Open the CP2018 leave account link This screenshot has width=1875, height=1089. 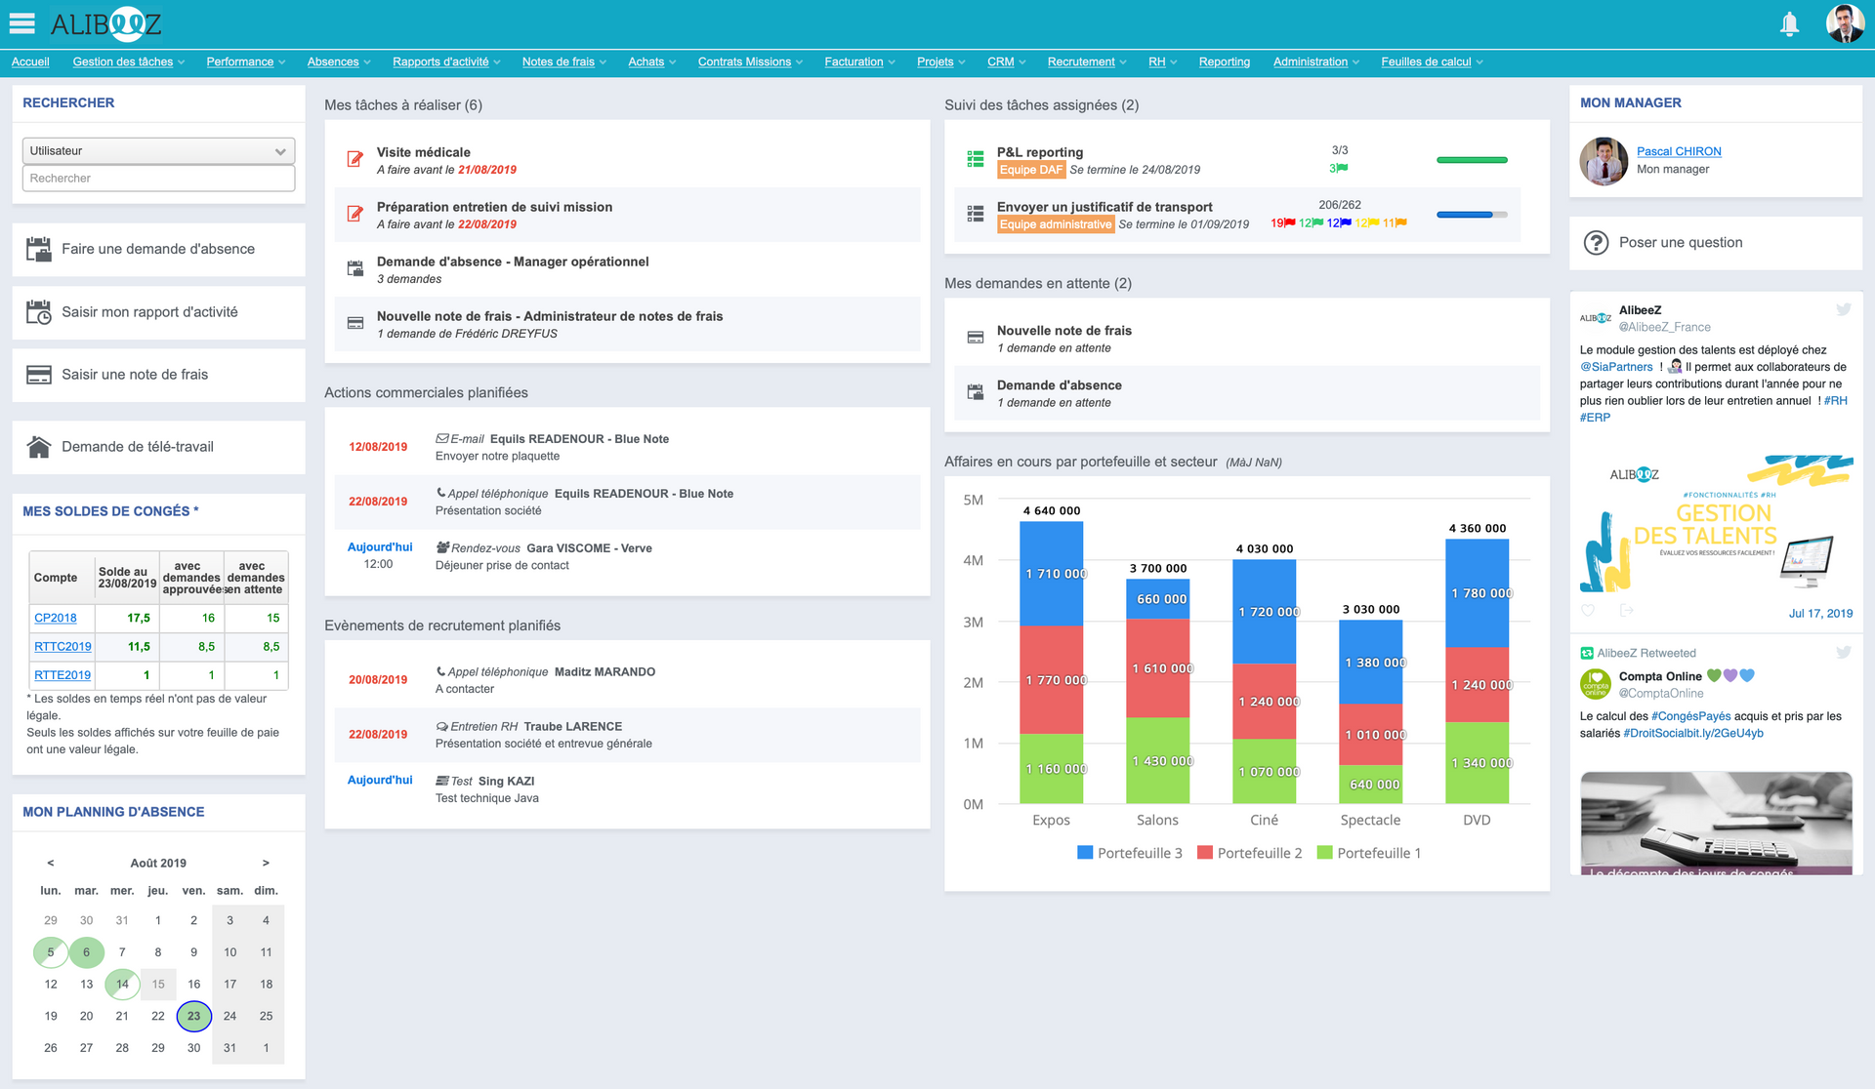pyautogui.click(x=56, y=618)
